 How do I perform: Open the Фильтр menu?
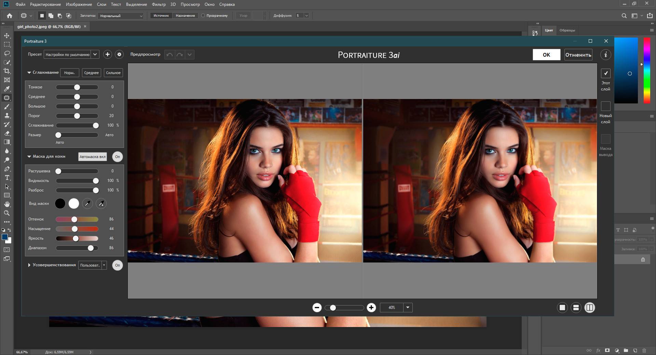click(x=159, y=4)
